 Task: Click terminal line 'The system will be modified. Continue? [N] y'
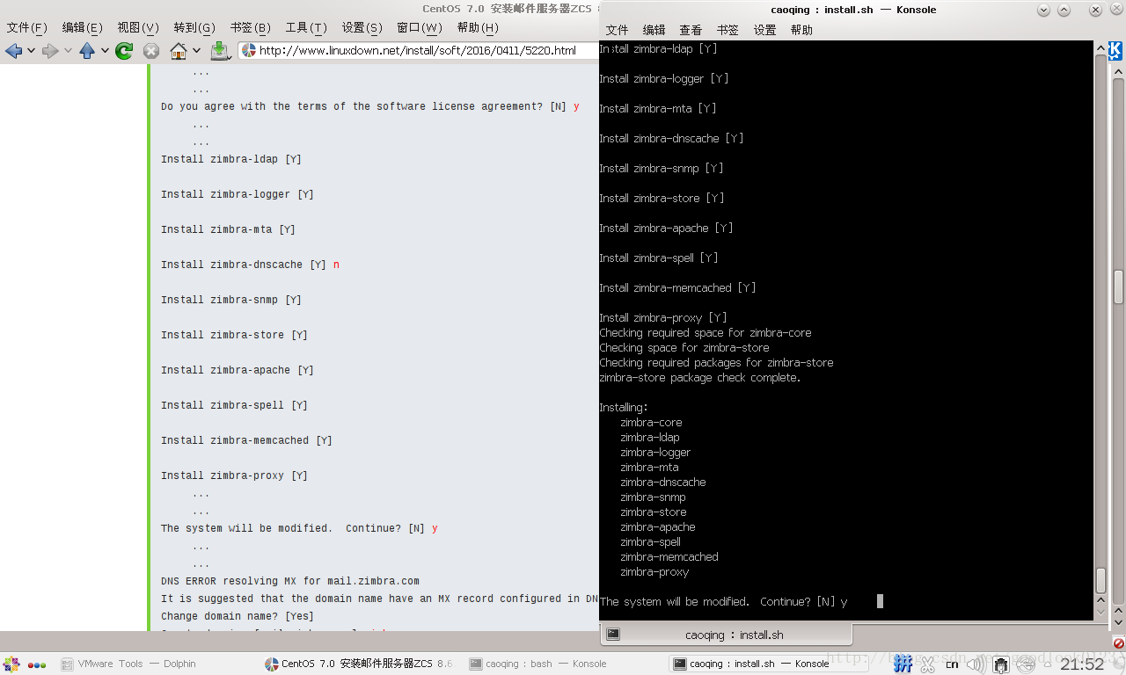723,602
